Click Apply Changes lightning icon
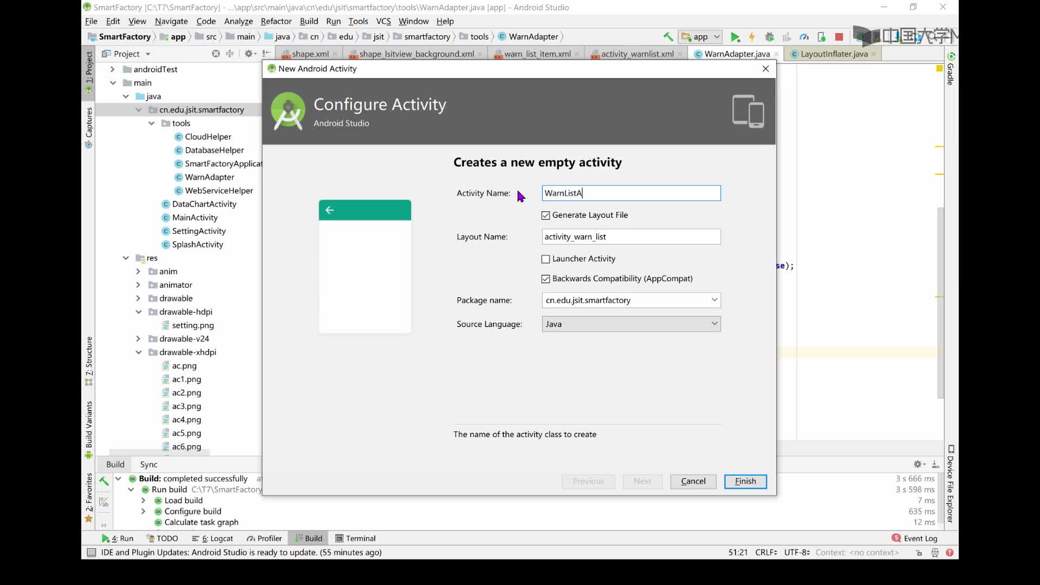 click(x=752, y=37)
